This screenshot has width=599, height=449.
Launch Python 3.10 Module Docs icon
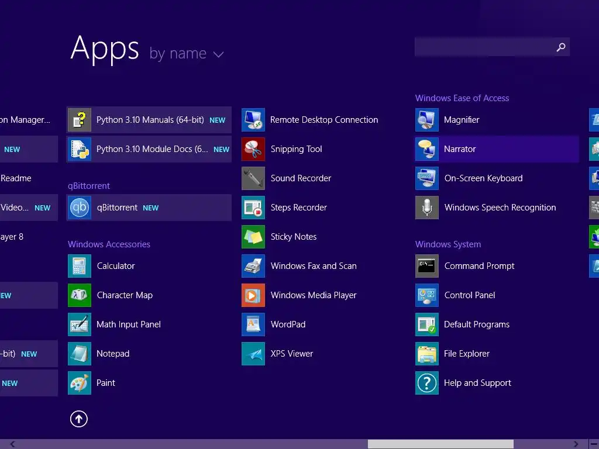80,149
